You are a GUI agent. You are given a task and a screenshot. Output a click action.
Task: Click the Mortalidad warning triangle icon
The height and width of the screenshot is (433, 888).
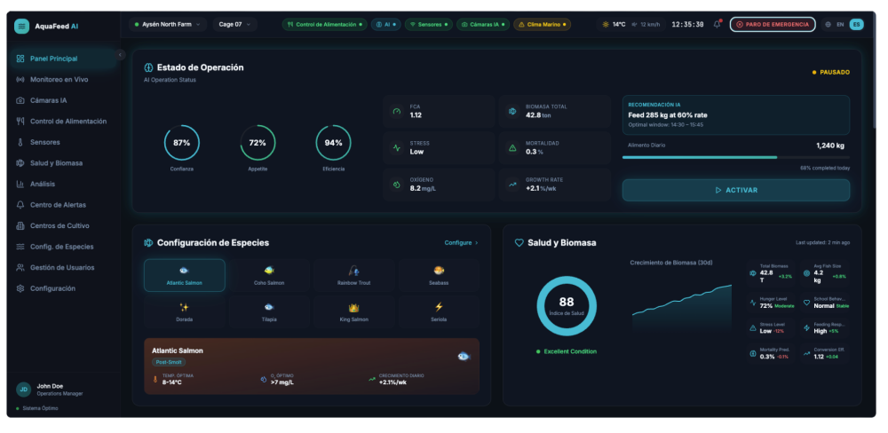[512, 147]
